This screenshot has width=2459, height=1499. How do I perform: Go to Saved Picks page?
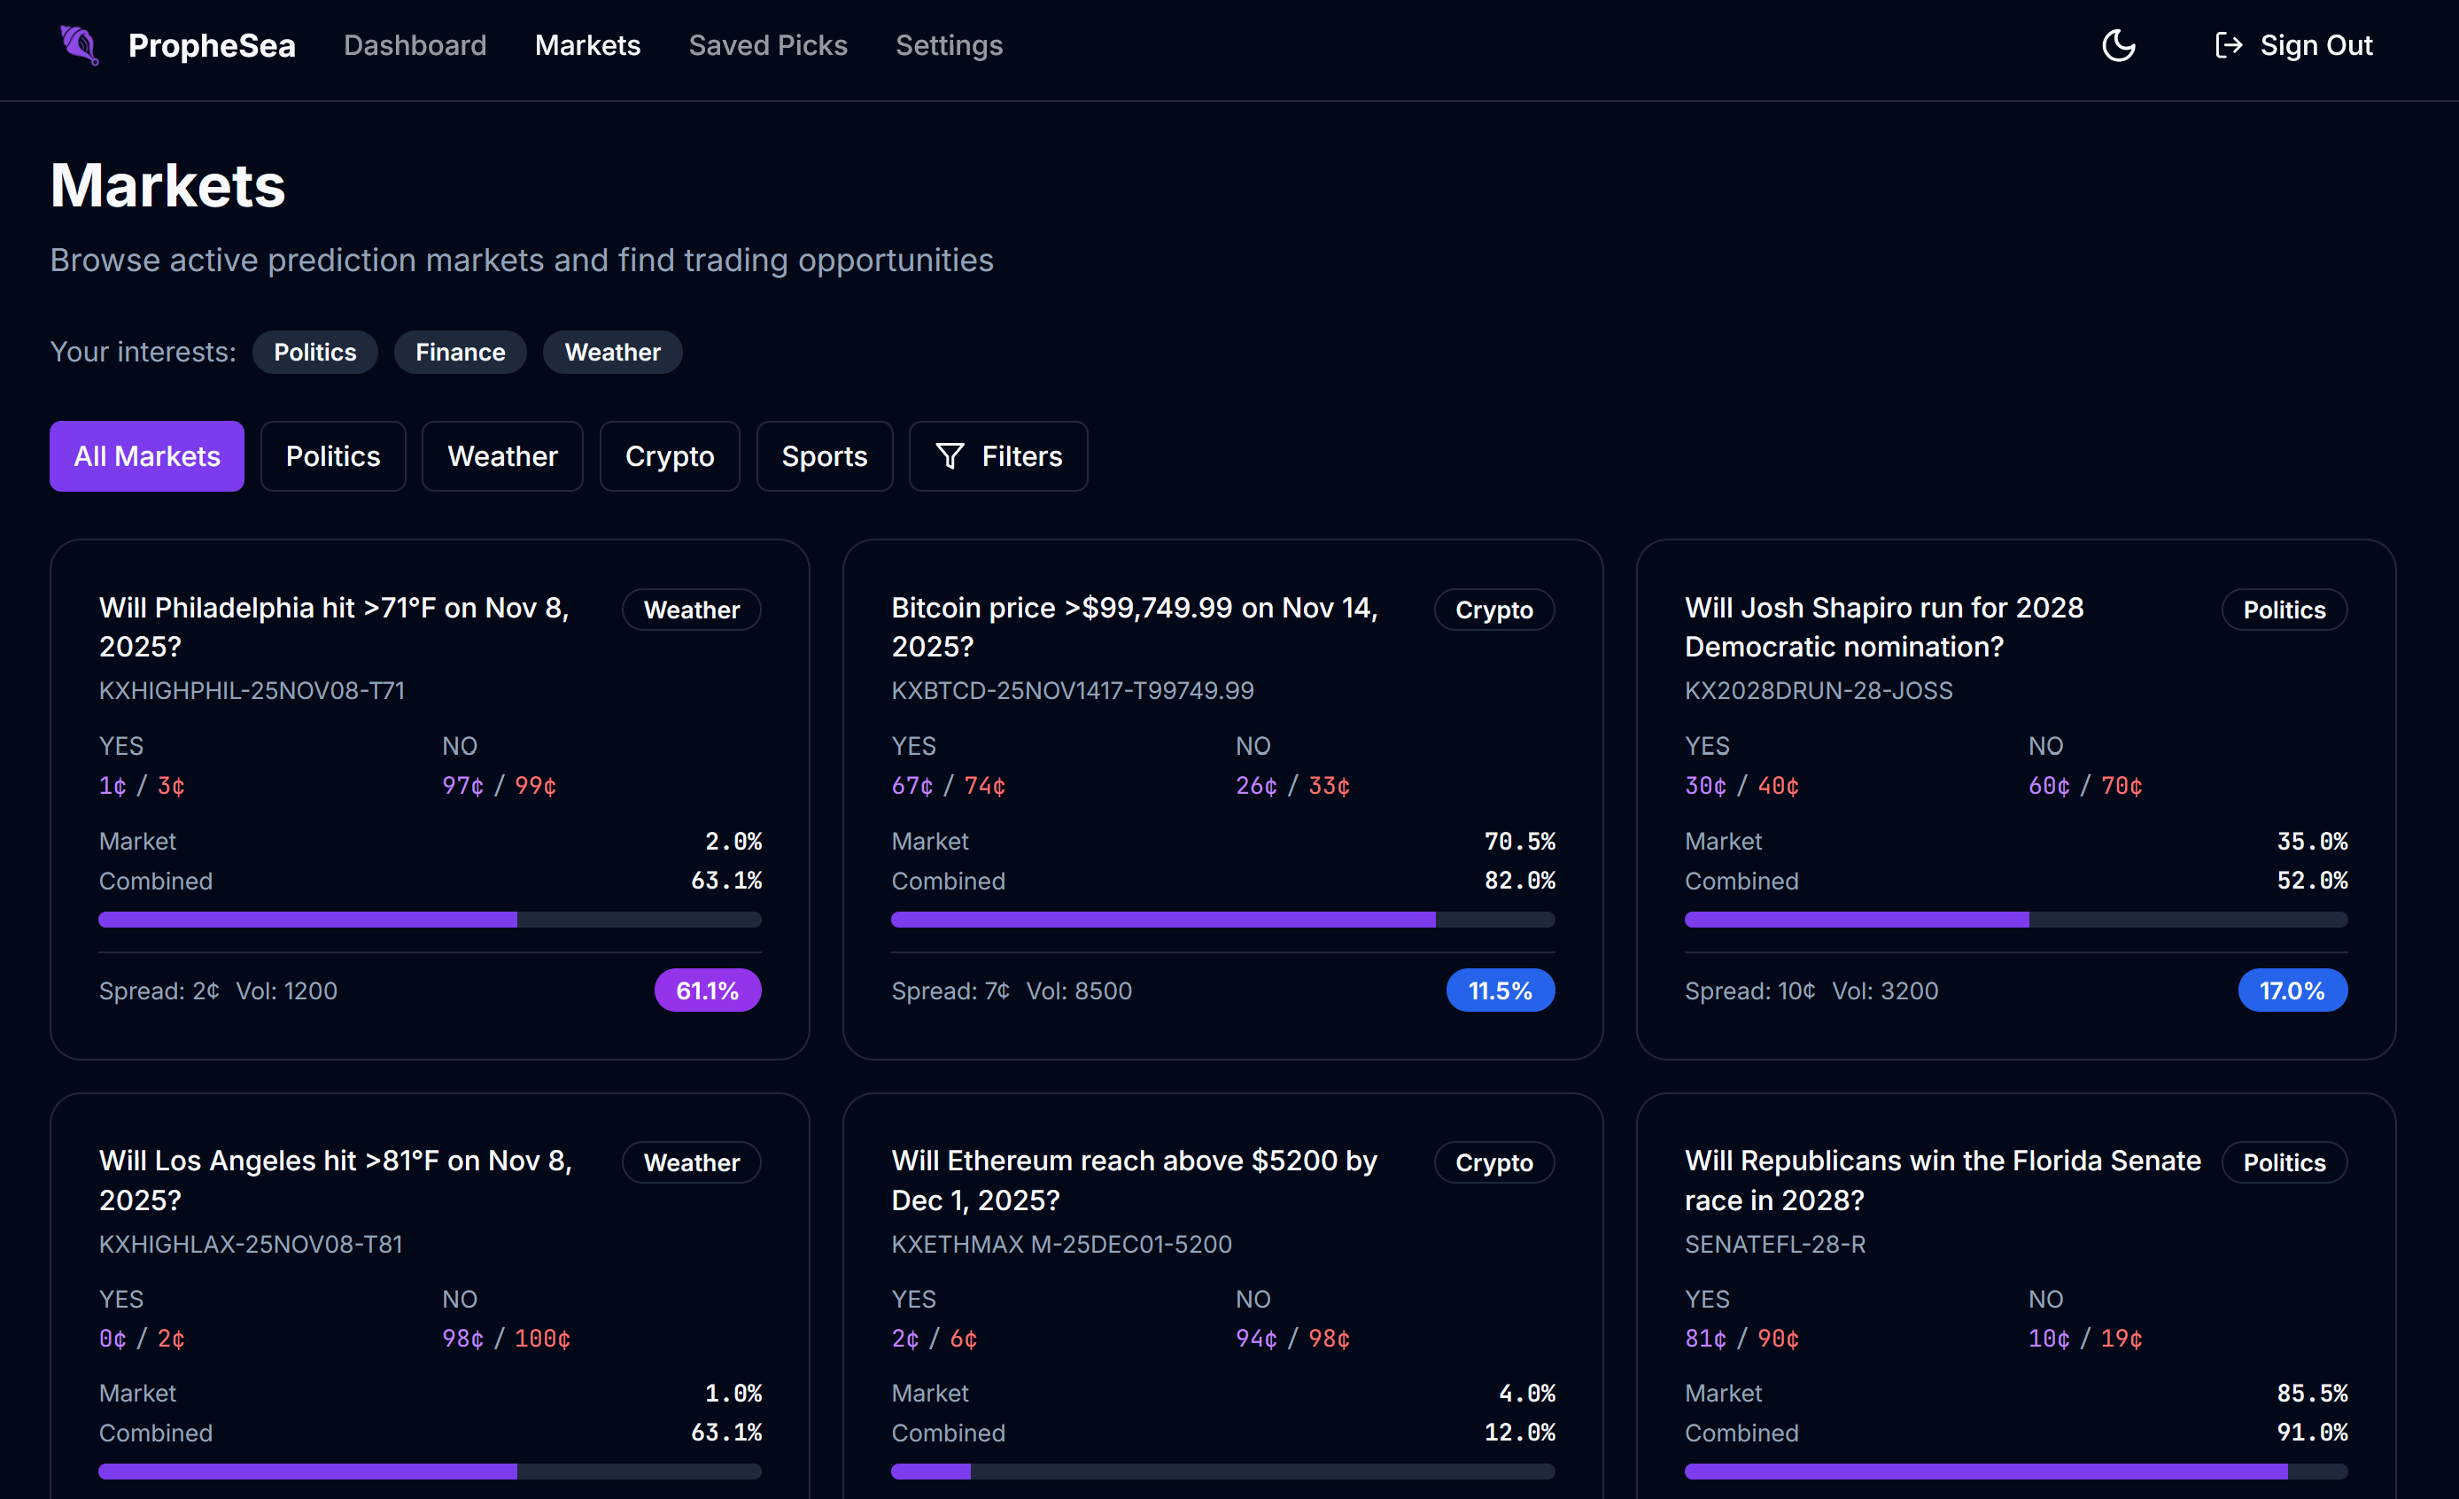click(x=767, y=45)
